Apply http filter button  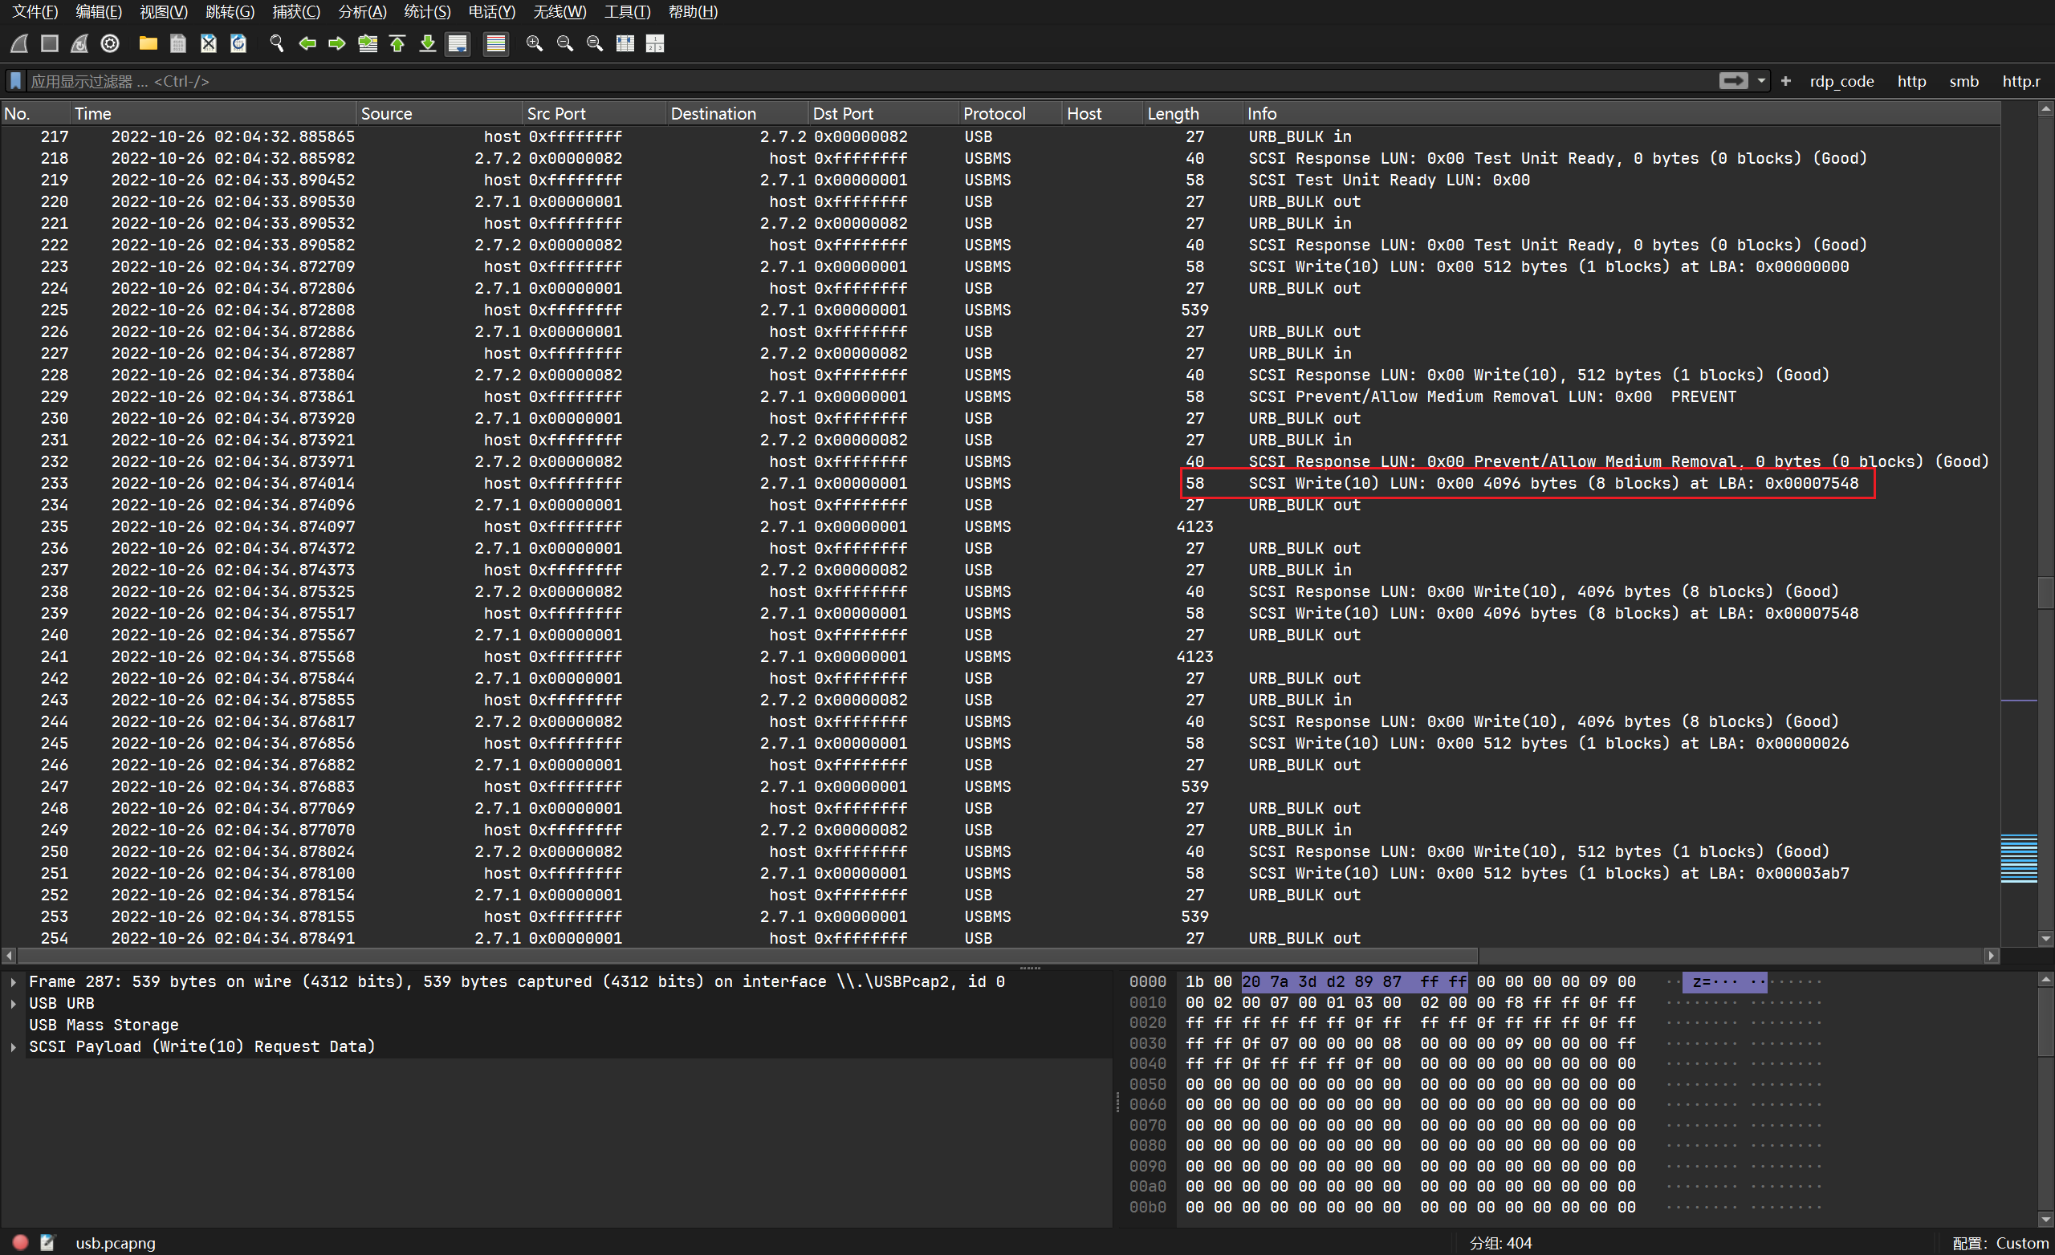click(1911, 81)
